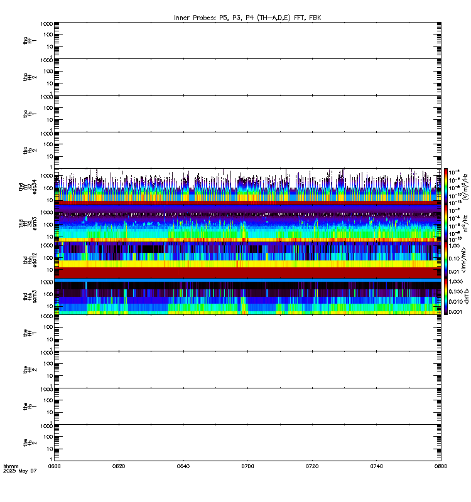Click the '1.00' color bar tick value

click(454, 246)
